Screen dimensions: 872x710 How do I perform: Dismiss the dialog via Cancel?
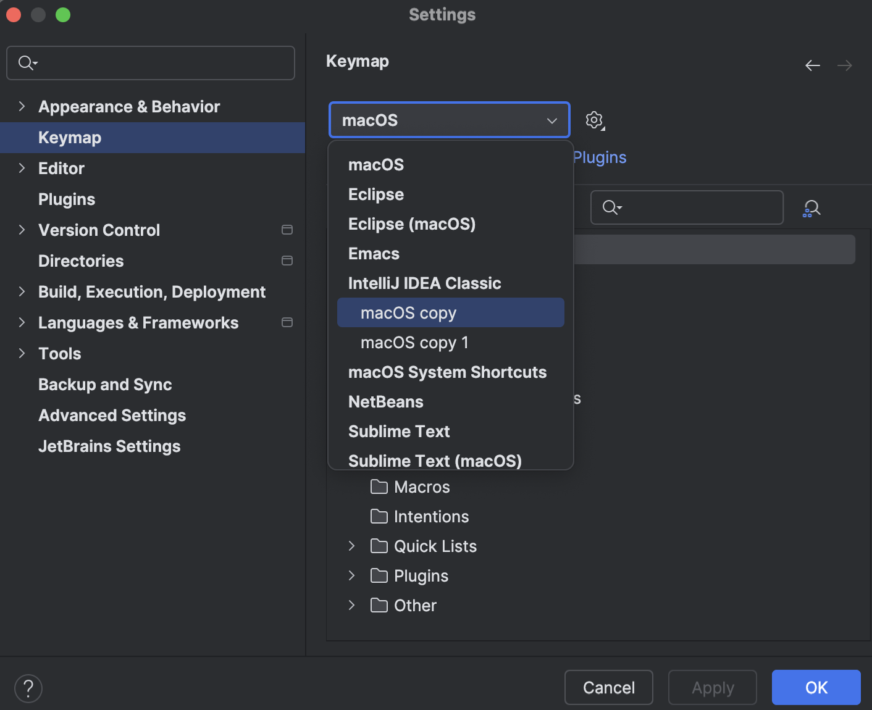pos(608,687)
